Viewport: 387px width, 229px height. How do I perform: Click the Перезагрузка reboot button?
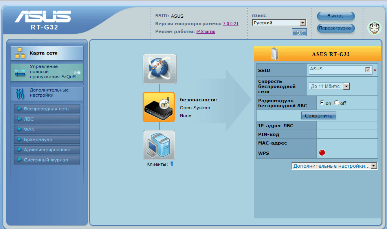336,28
